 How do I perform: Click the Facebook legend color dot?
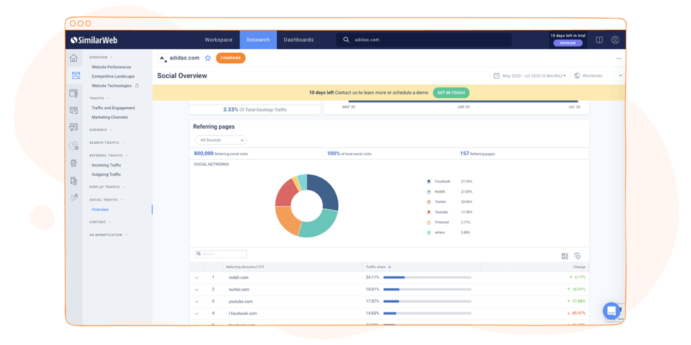429,181
